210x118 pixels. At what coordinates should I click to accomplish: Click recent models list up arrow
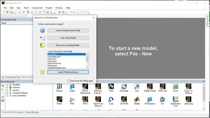87,55
